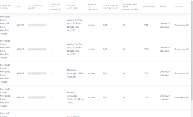Viewport: 193px width, 117px height.
Task: Click Diminuir estoque in the second row
Action: click(165, 49)
